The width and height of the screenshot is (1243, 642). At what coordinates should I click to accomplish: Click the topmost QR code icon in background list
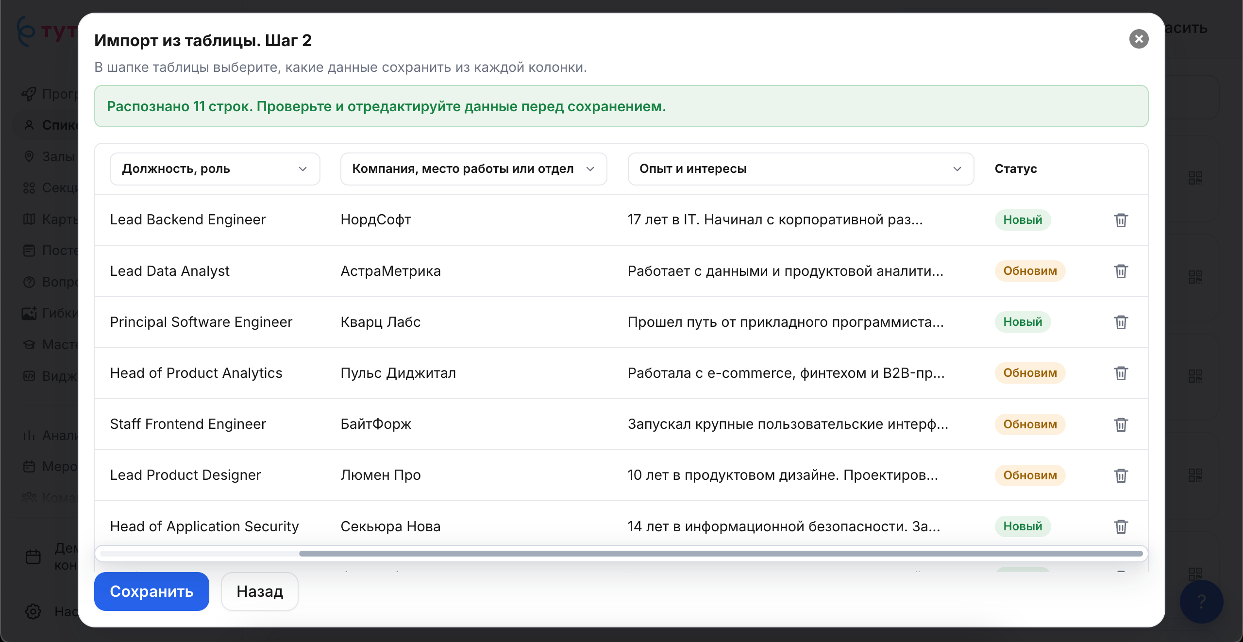tap(1195, 178)
